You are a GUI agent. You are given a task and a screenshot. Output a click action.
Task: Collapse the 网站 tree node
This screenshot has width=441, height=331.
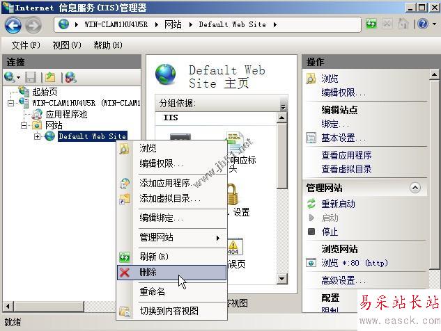pos(24,125)
